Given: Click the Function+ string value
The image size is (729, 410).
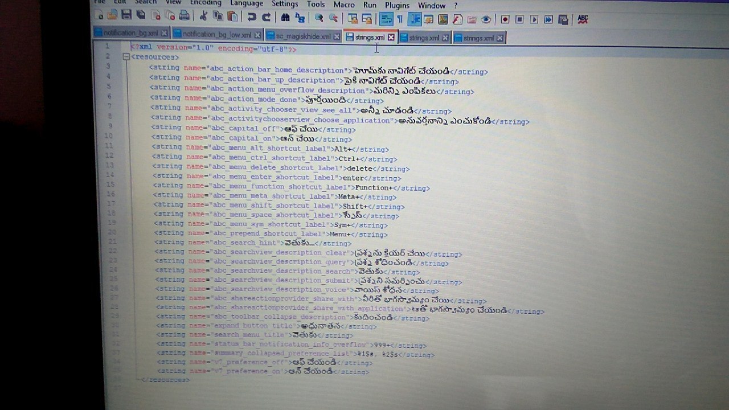Looking at the screenshot, I should 374,187.
